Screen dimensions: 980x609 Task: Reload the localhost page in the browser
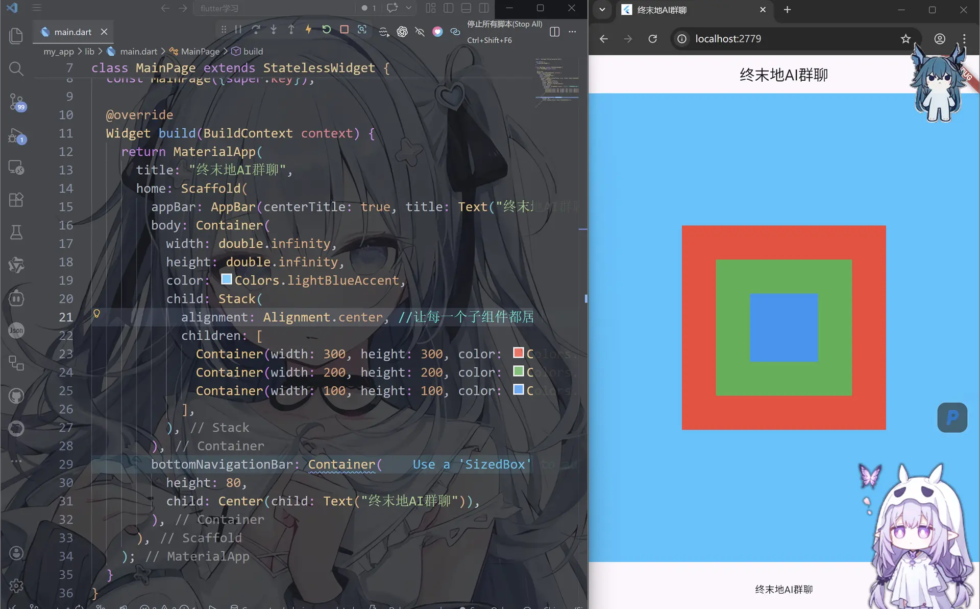tap(652, 39)
